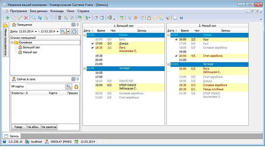Viewport: 265px width, 149px height.
Task: Switch to the Запись tab
Action: click(x=11, y=136)
